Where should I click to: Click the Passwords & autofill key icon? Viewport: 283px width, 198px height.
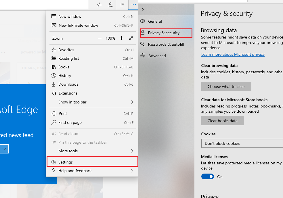point(143,44)
